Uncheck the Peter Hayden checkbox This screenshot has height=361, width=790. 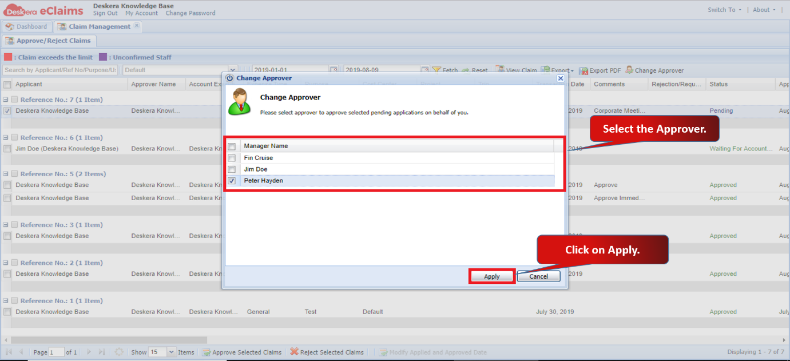(232, 181)
